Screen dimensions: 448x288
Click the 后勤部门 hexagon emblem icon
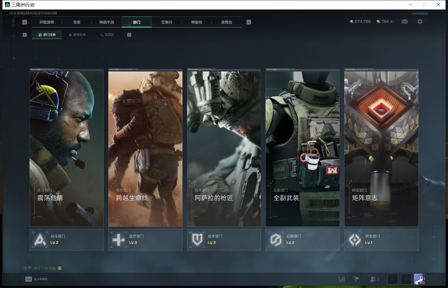click(x=276, y=240)
